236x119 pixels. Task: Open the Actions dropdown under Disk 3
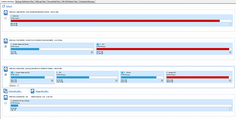tap(14, 86)
